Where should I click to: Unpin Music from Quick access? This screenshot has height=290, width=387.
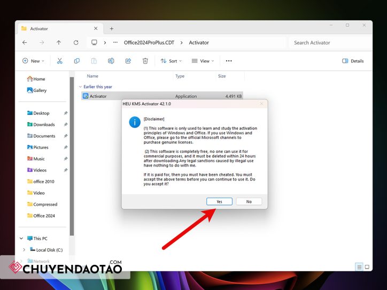point(66,159)
